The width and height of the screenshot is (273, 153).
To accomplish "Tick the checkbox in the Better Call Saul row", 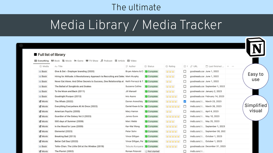I will pyautogui.click(x=185, y=141).
